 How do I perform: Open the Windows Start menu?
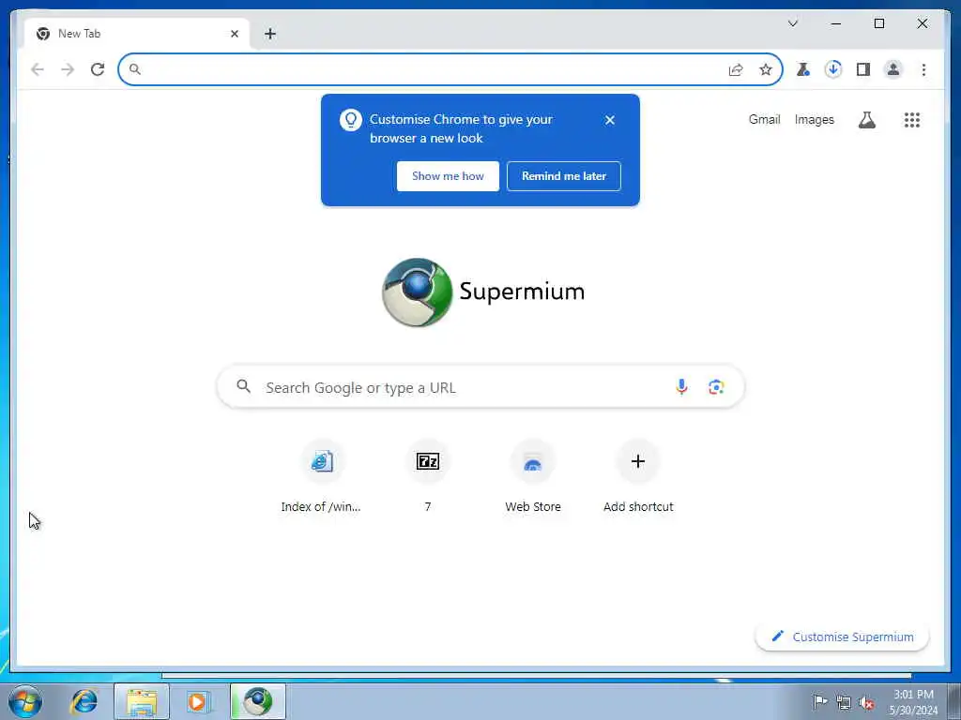[x=25, y=701]
